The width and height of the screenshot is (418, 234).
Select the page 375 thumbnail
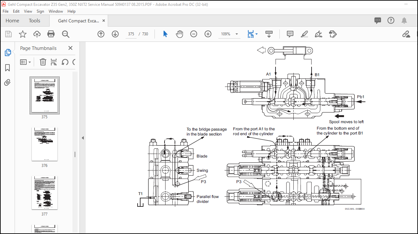click(44, 95)
